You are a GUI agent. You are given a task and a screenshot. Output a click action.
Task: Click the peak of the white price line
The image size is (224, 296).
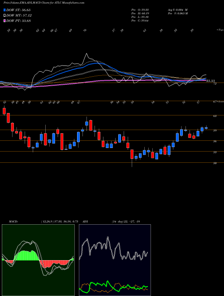[86, 54]
